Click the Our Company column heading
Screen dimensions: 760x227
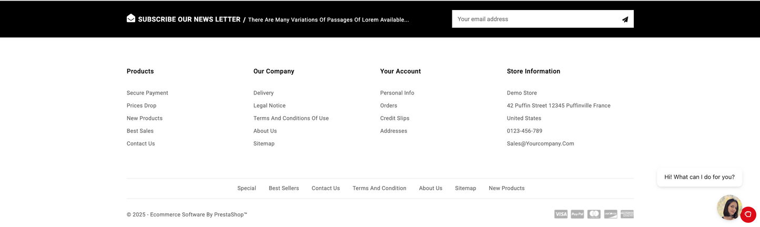pos(274,71)
